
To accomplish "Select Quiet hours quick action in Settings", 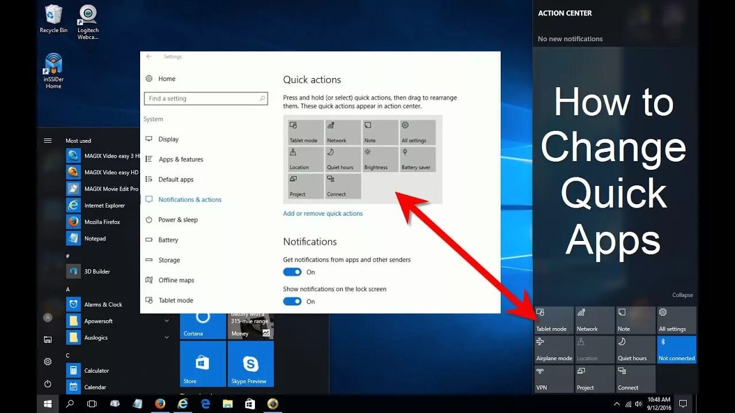I will 343,159.
